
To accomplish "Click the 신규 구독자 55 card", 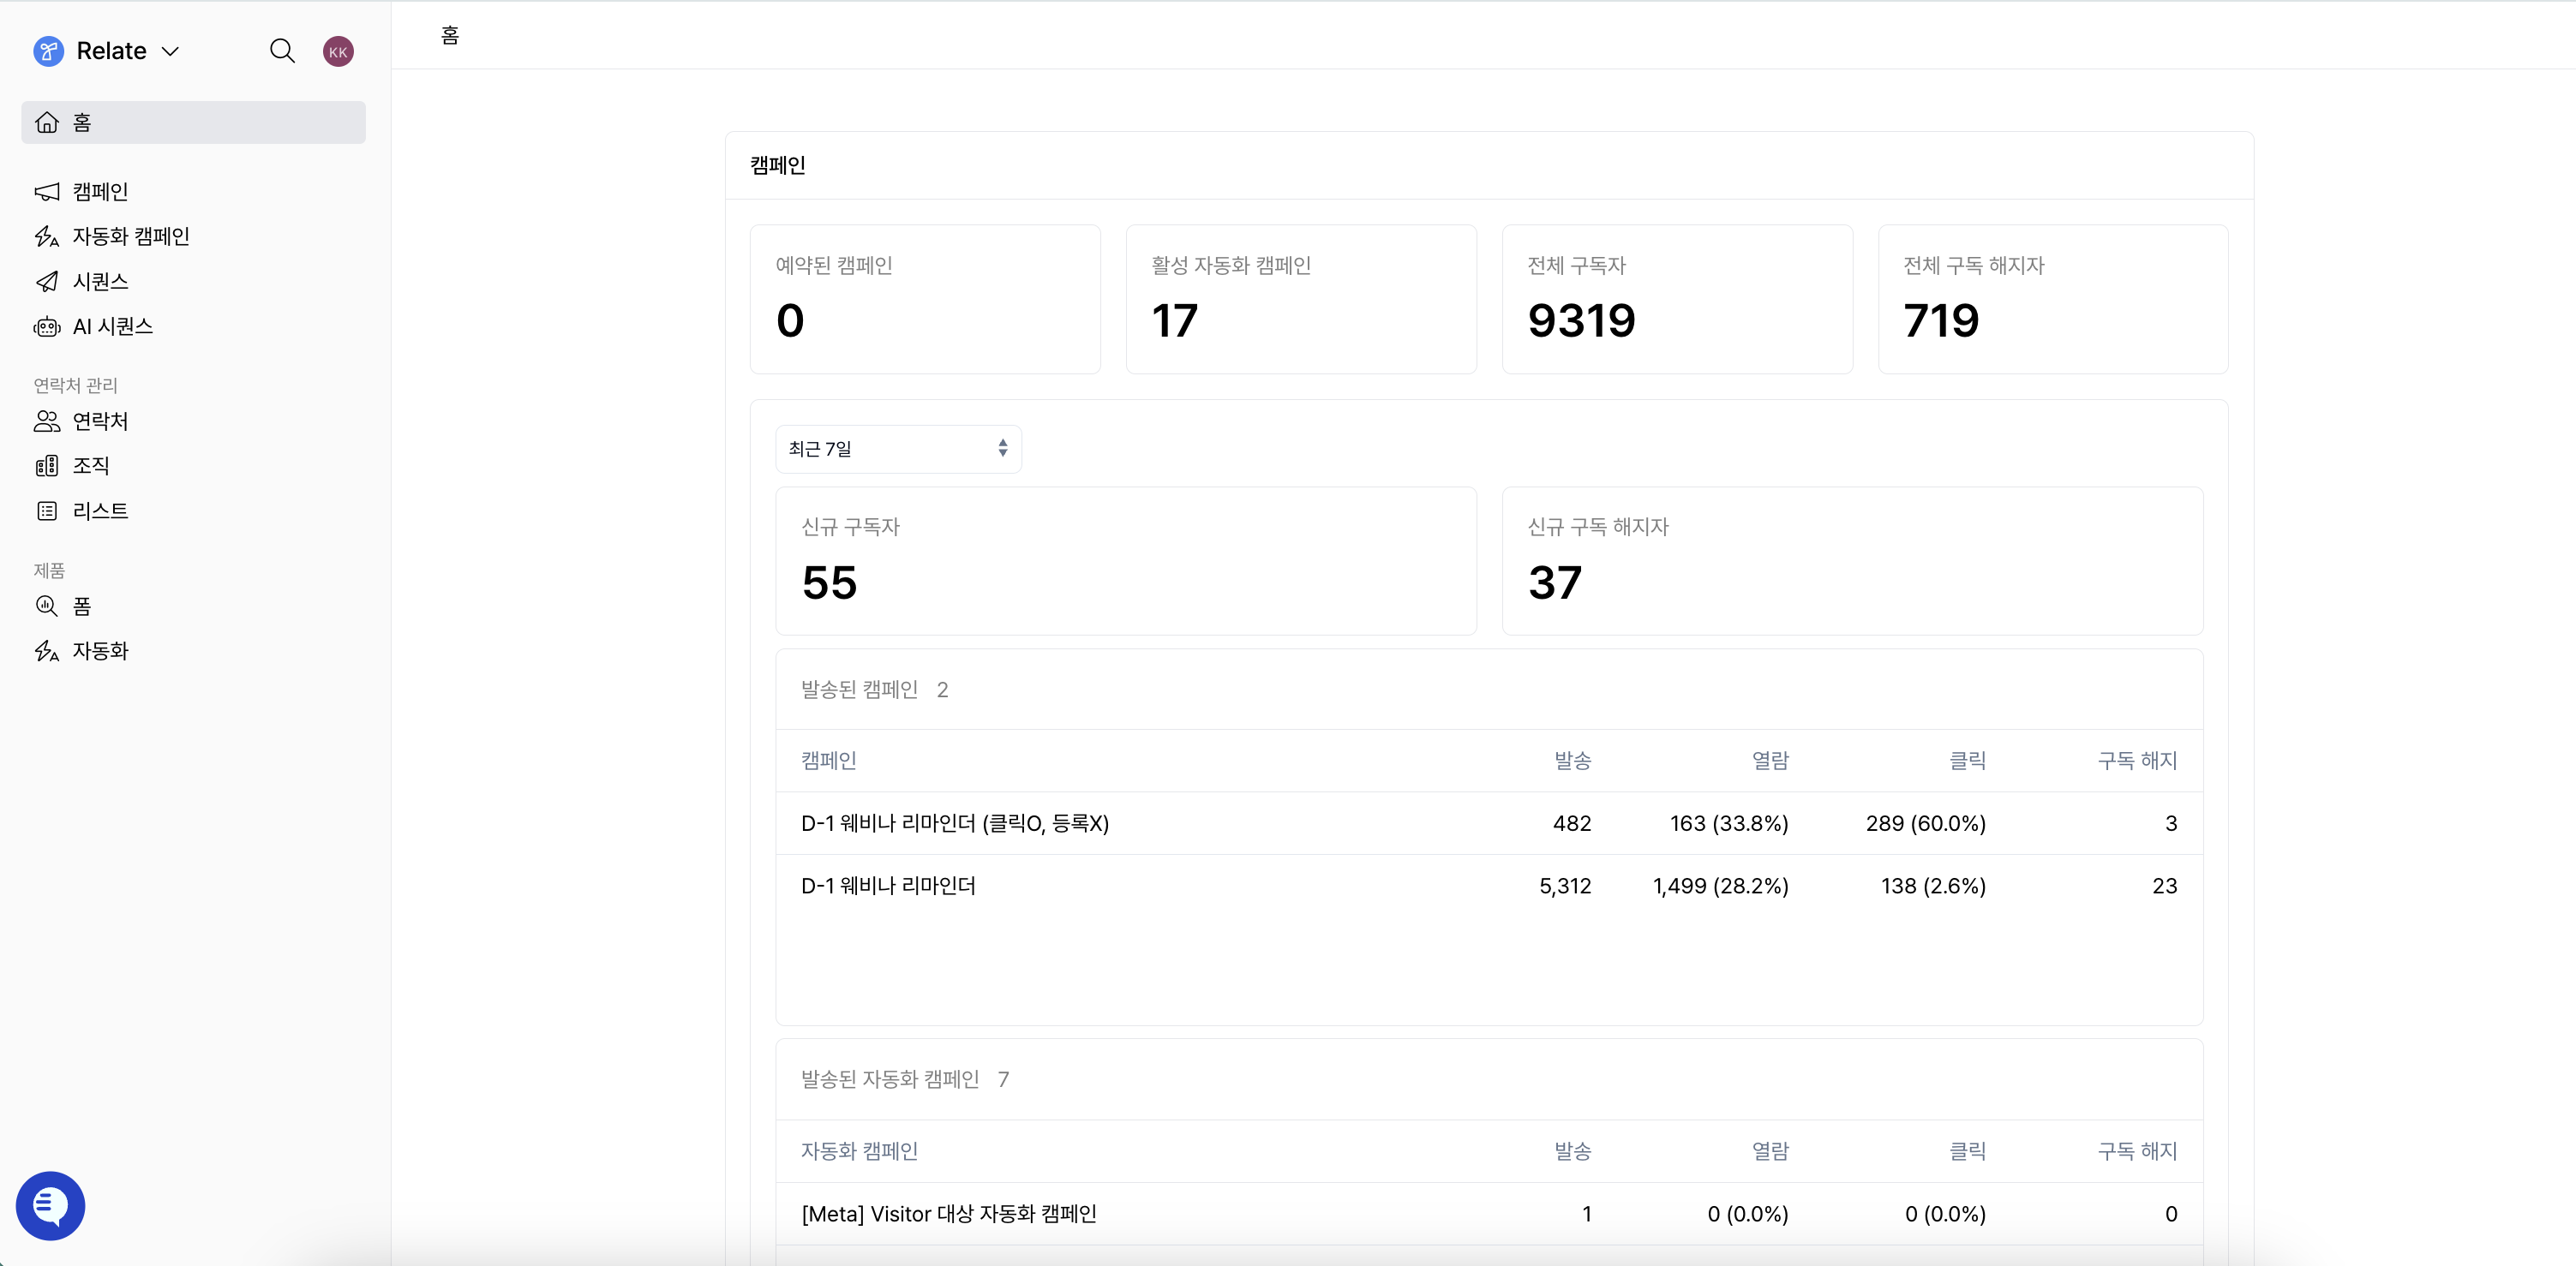I will (1125, 560).
